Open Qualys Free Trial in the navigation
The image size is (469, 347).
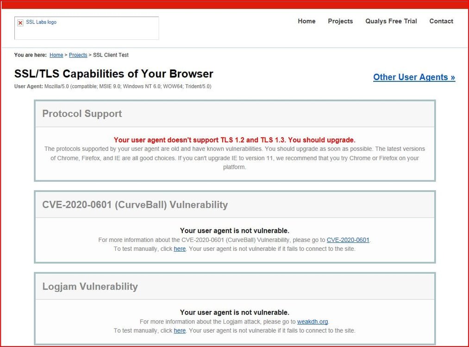(391, 21)
